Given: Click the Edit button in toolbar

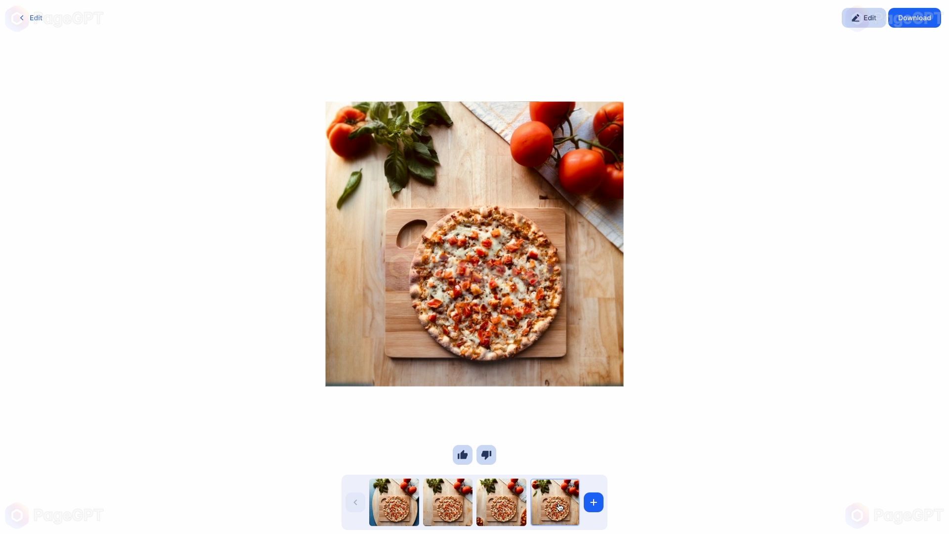Looking at the screenshot, I should coord(863,18).
